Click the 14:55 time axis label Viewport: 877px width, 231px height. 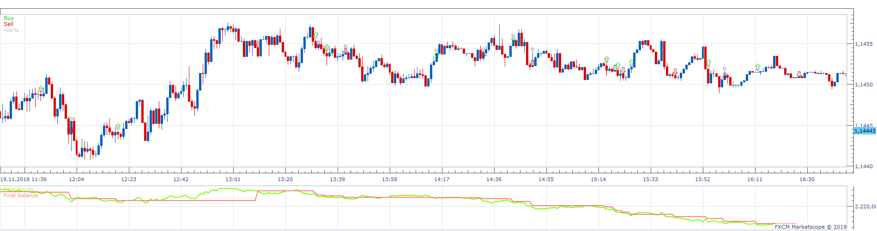click(x=546, y=179)
